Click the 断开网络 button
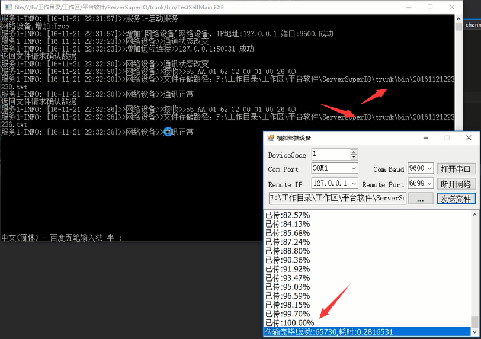The image size is (481, 339). (456, 184)
